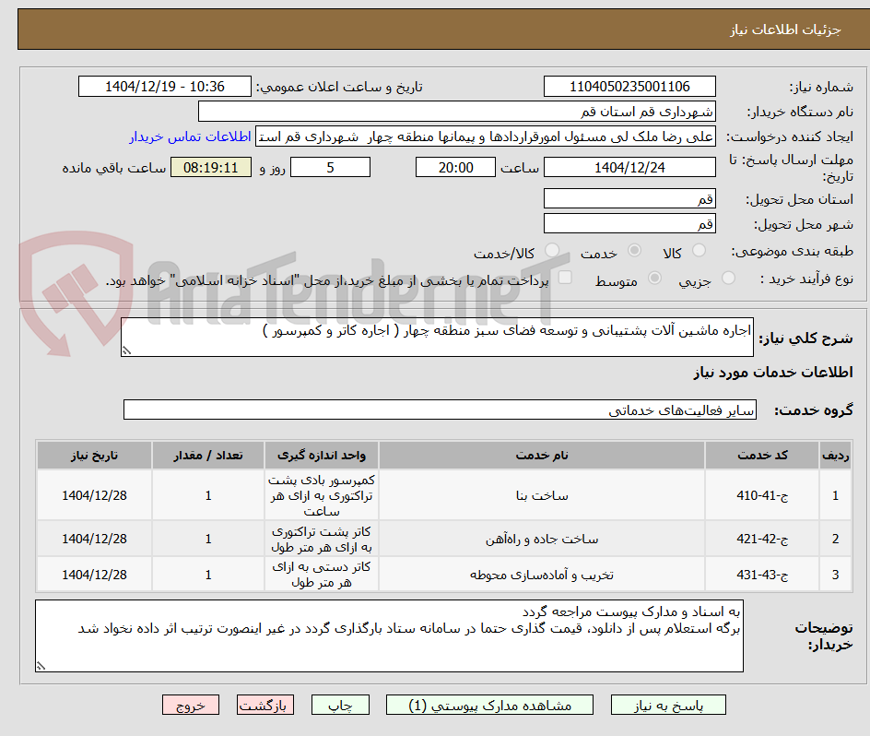Open اطلاعات تماس خریدار link
Screen dimensions: 870x736
(190, 137)
